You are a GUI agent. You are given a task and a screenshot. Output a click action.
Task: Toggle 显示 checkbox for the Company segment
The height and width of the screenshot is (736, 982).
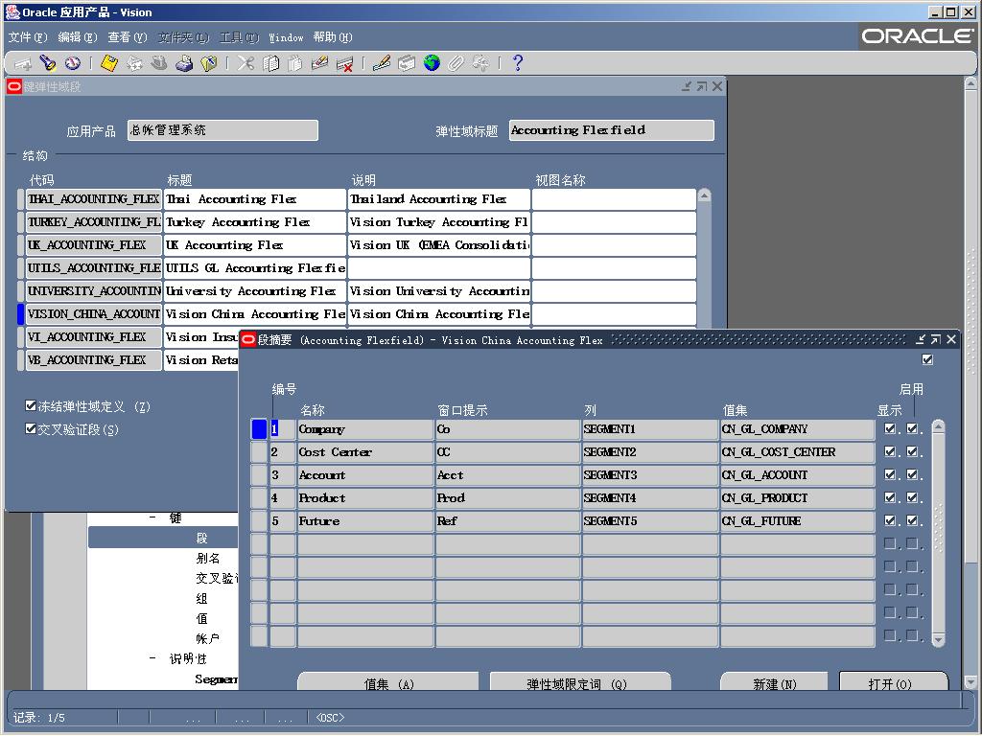[890, 428]
